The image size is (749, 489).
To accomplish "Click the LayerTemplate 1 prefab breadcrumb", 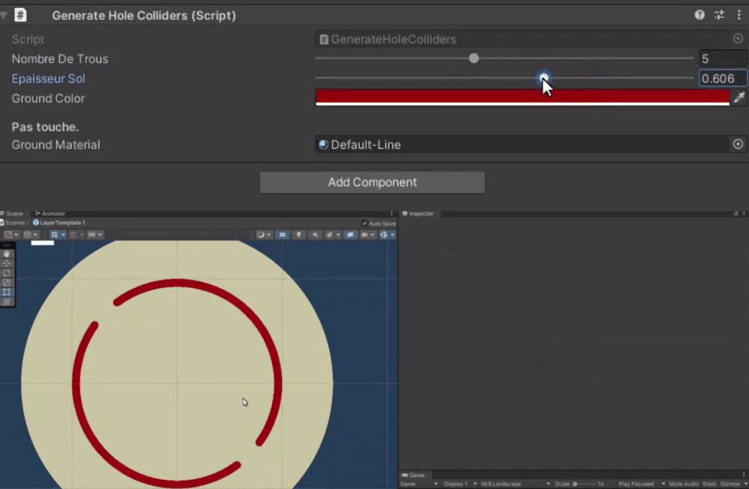I will point(59,223).
